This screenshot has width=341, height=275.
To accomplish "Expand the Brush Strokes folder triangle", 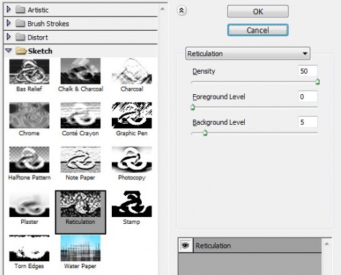I will (9, 23).
